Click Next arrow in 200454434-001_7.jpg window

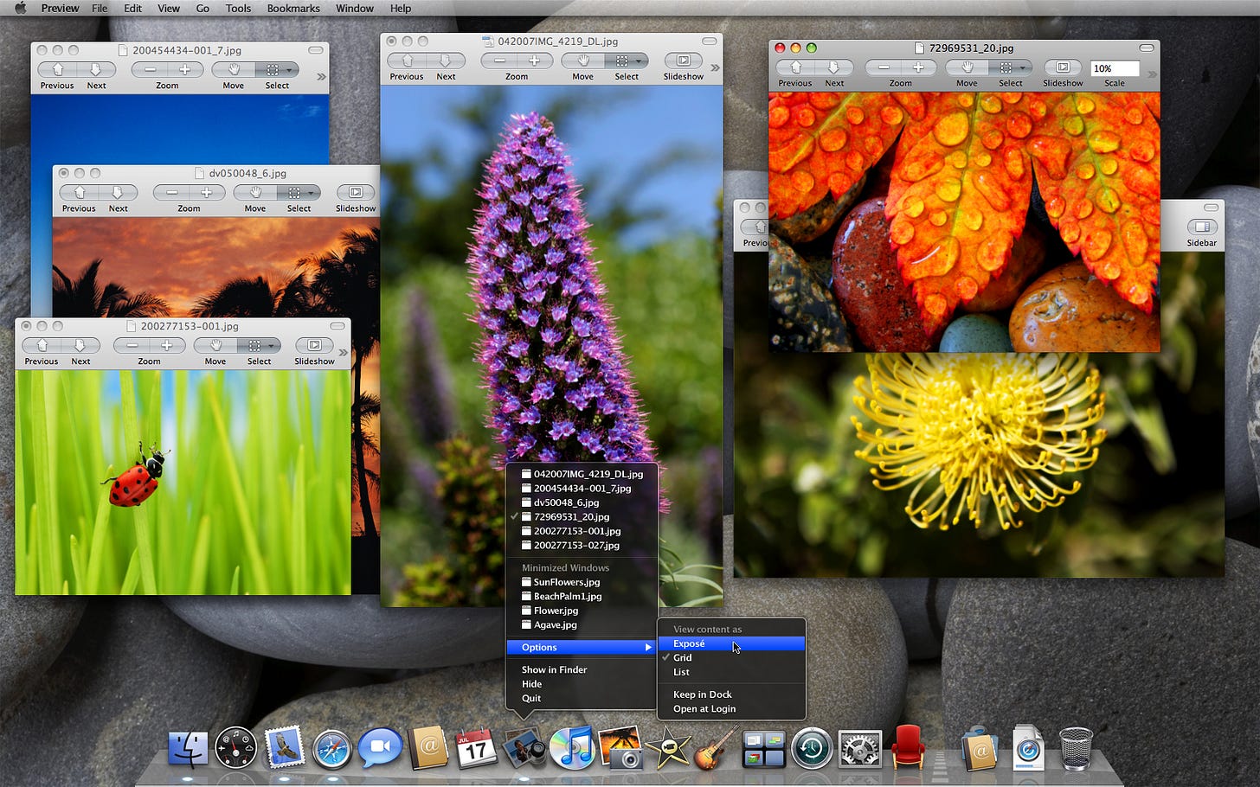click(x=96, y=70)
